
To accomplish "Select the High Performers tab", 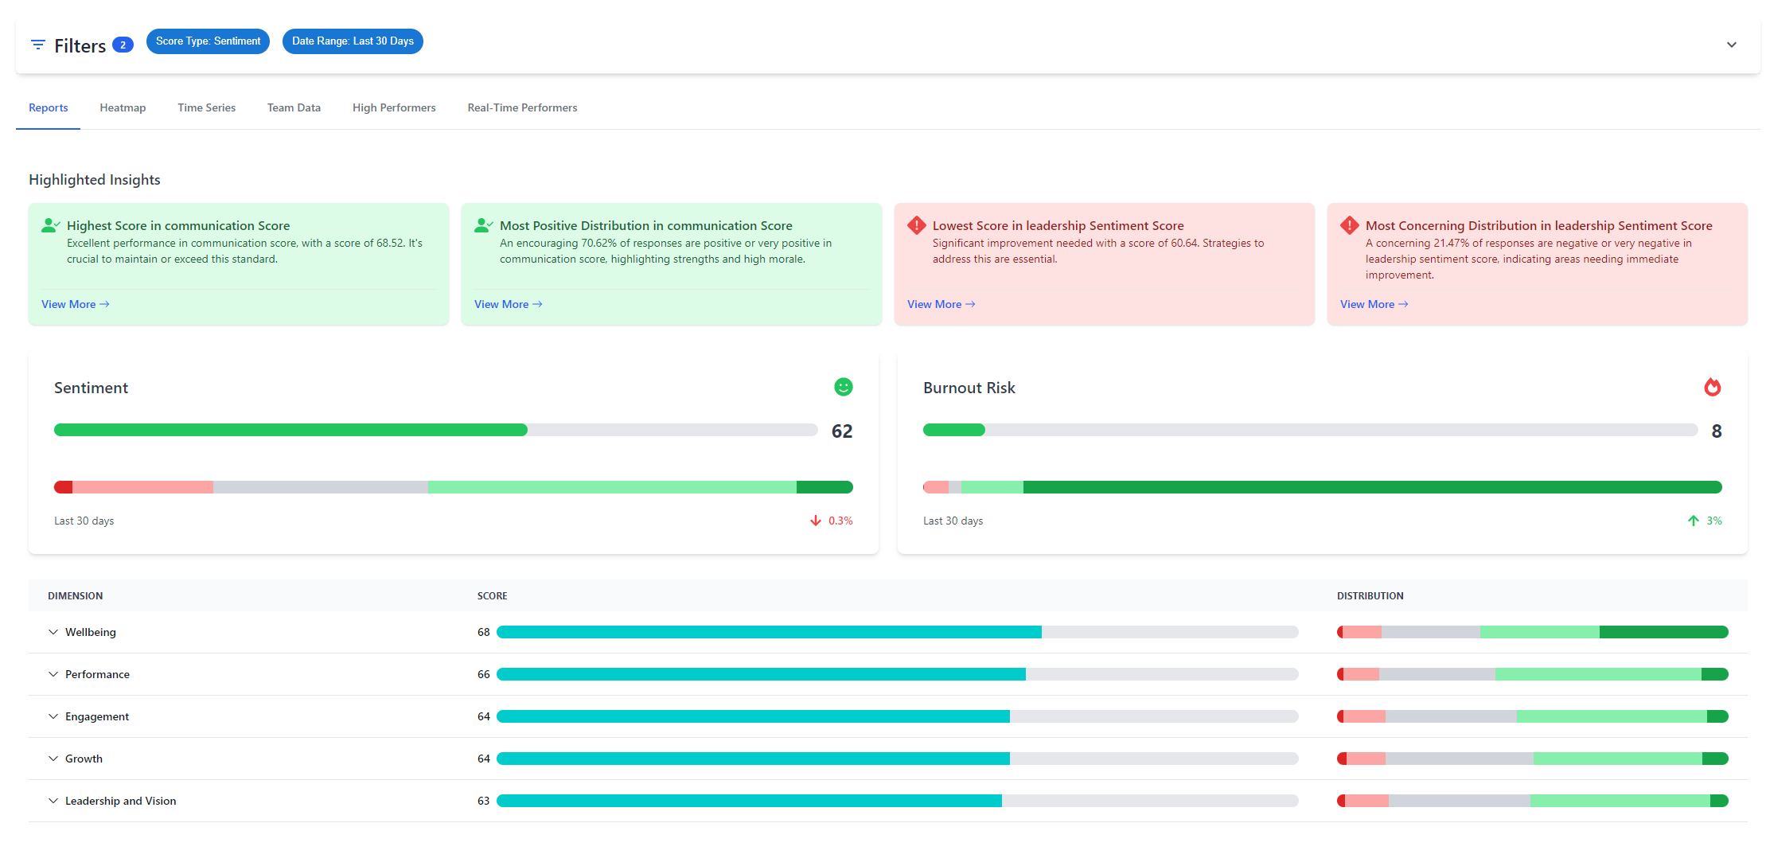I will pos(394,107).
